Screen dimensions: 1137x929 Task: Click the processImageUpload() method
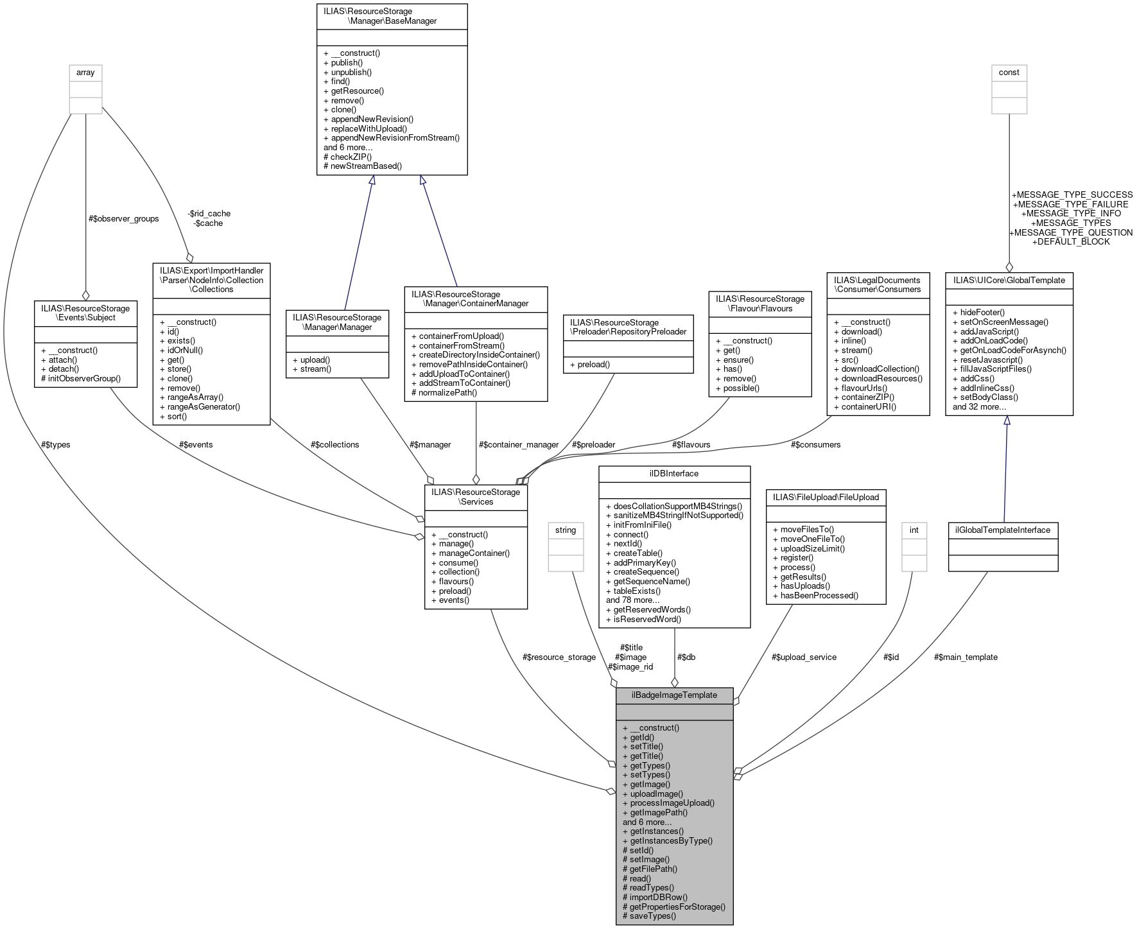(668, 803)
